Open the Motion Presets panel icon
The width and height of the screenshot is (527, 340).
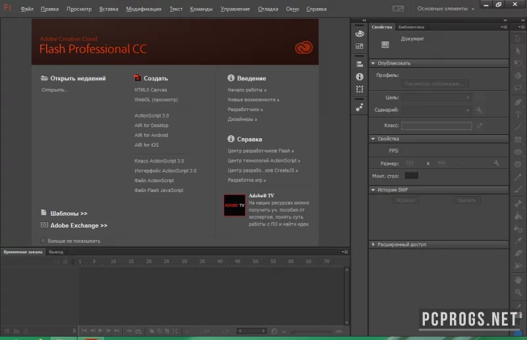click(x=360, y=107)
